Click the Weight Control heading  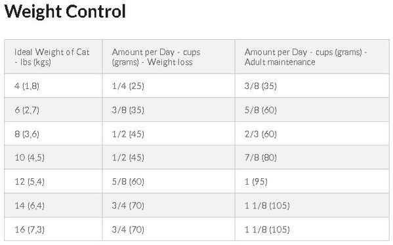tap(65, 12)
